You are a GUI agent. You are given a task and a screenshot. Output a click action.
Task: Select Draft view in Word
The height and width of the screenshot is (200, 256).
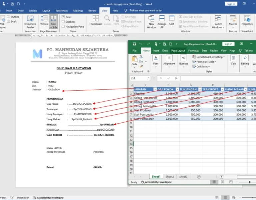click(12, 21)
